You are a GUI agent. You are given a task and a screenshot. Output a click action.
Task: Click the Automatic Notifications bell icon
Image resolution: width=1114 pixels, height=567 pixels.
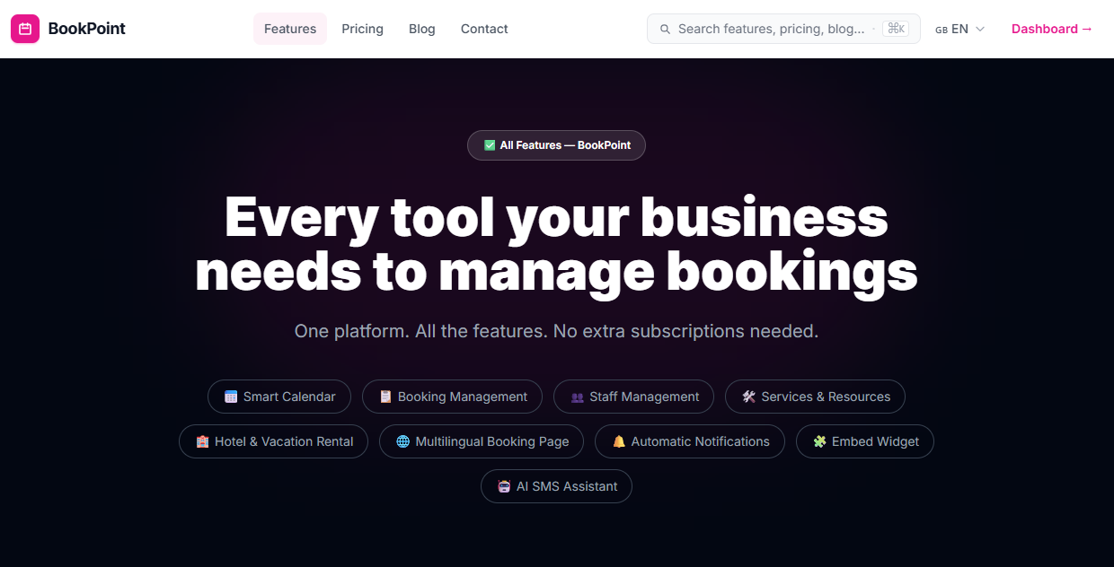coord(619,441)
